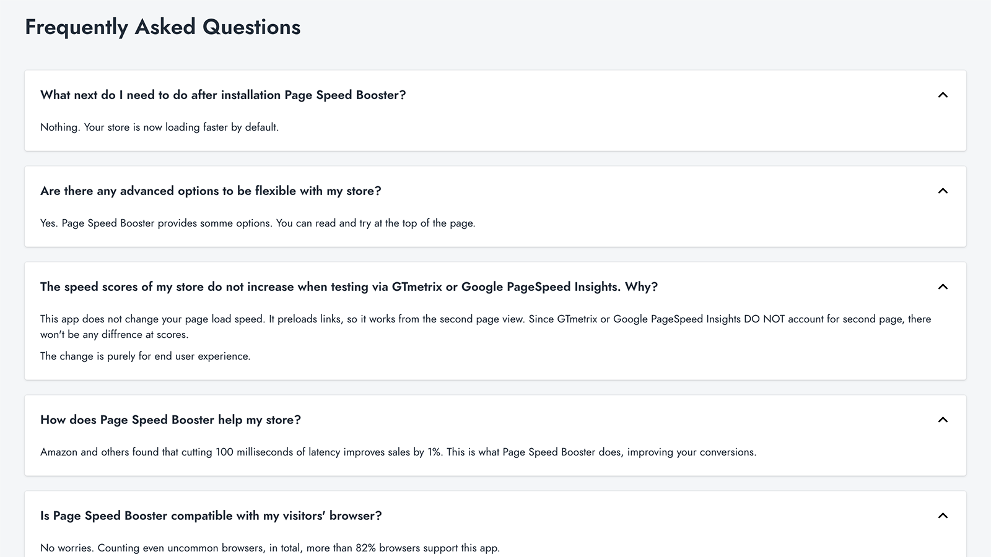991x557 pixels.
Task: Select the question about post-installation steps
Action: pyautogui.click(x=222, y=95)
